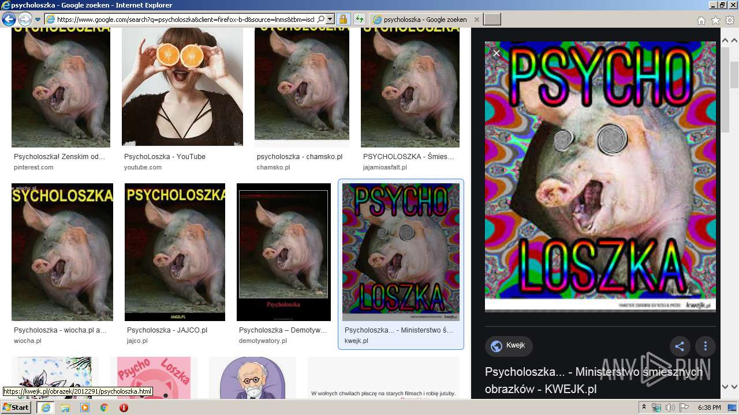The image size is (739, 415).
Task: Click the refresh page icon
Action: point(359,20)
